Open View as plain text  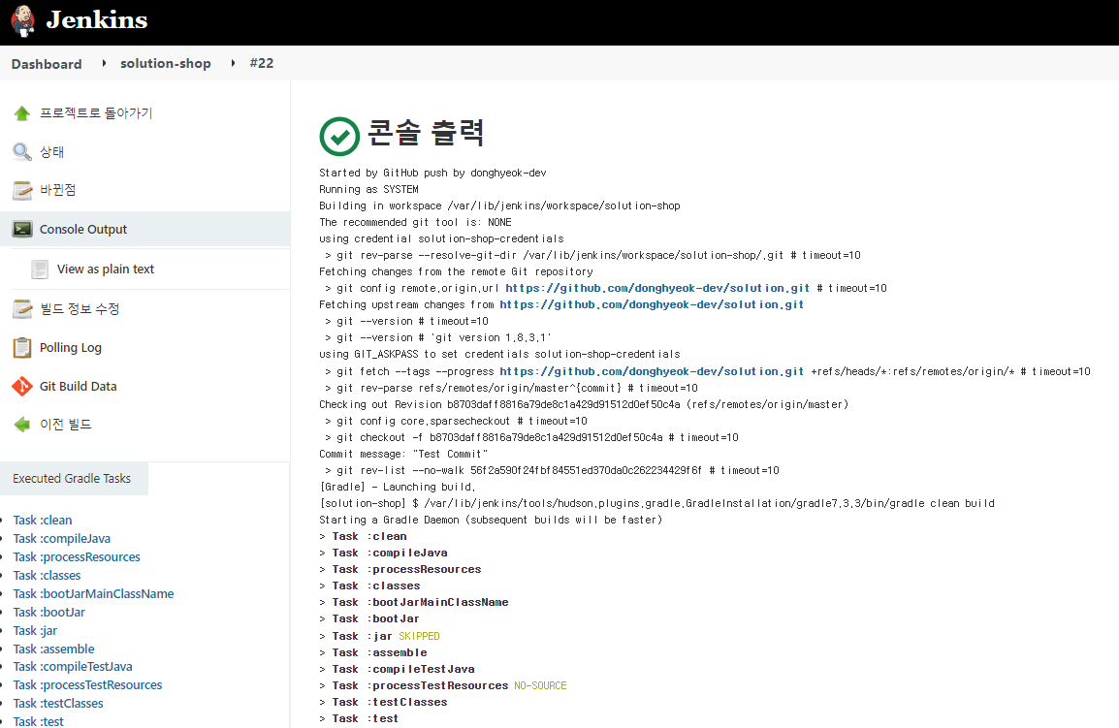106,269
